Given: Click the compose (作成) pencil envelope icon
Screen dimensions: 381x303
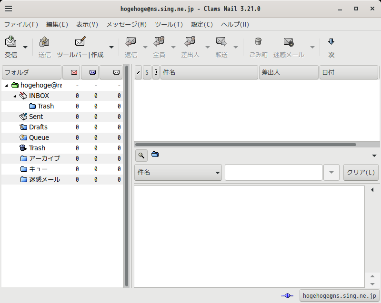Looking at the screenshot, I should pyautogui.click(x=80, y=41).
